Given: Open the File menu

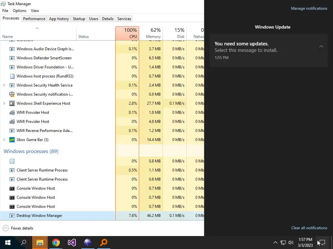Looking at the screenshot, I should tap(5, 11).
